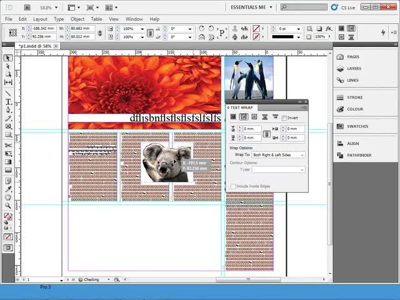Enable the Invert checkbox in Text Wrap
400x300 pixels.
tap(284, 117)
